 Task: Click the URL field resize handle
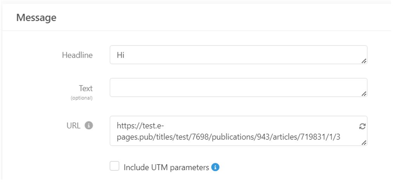364,143
